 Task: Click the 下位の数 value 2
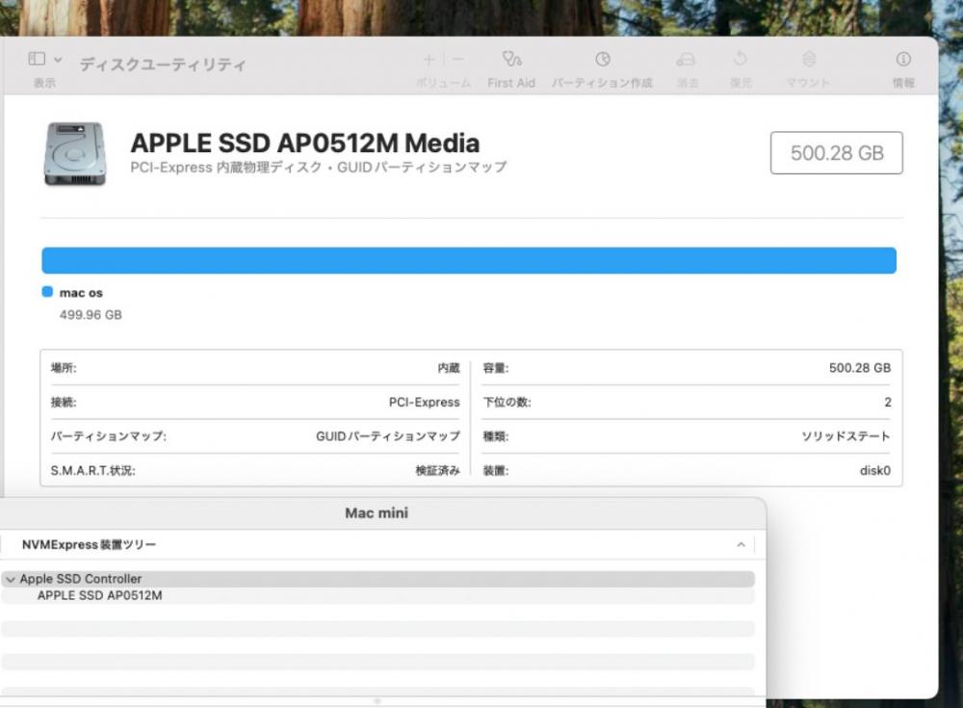(888, 402)
